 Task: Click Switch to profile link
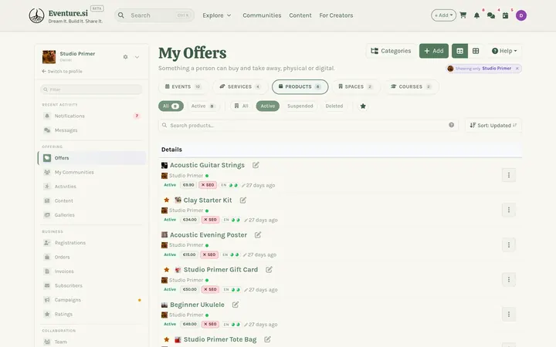point(62,71)
